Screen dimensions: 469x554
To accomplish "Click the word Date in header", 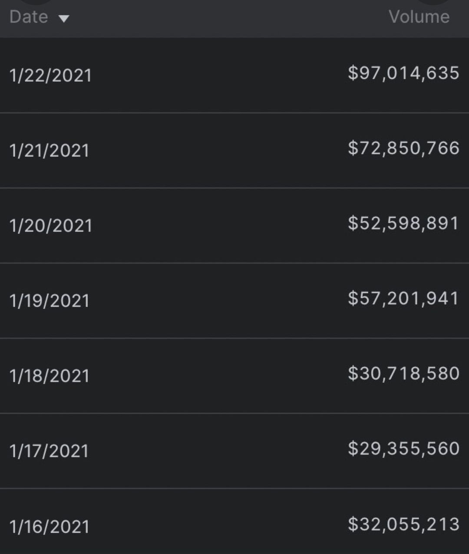I will pyautogui.click(x=29, y=17).
